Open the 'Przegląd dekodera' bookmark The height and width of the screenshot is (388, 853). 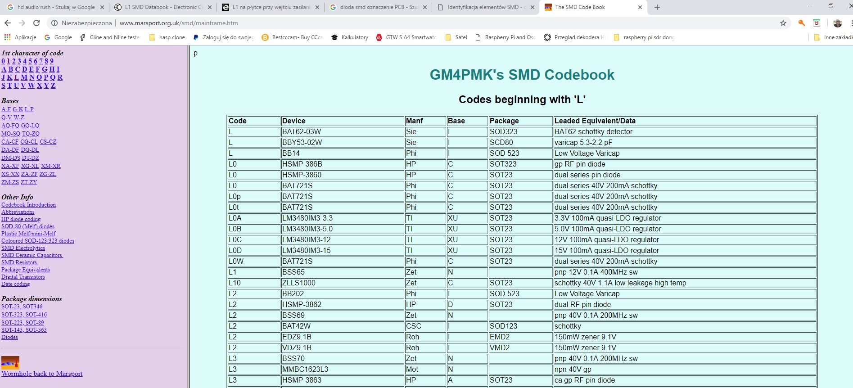574,37
